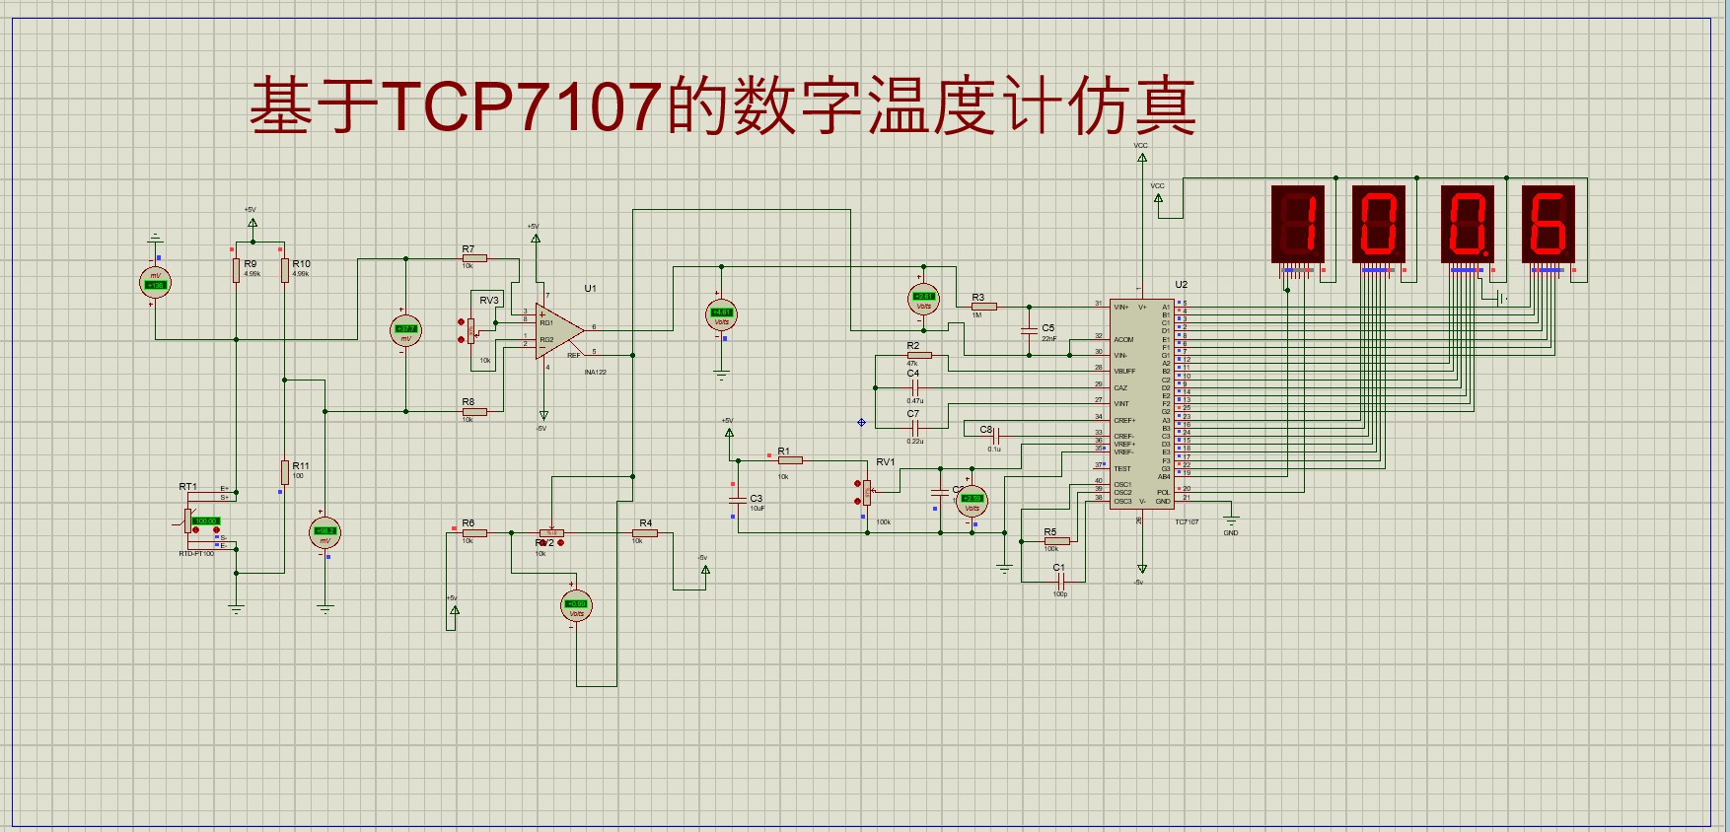Click the left red adjust dot on RT1
1730x832 pixels.
click(x=195, y=530)
